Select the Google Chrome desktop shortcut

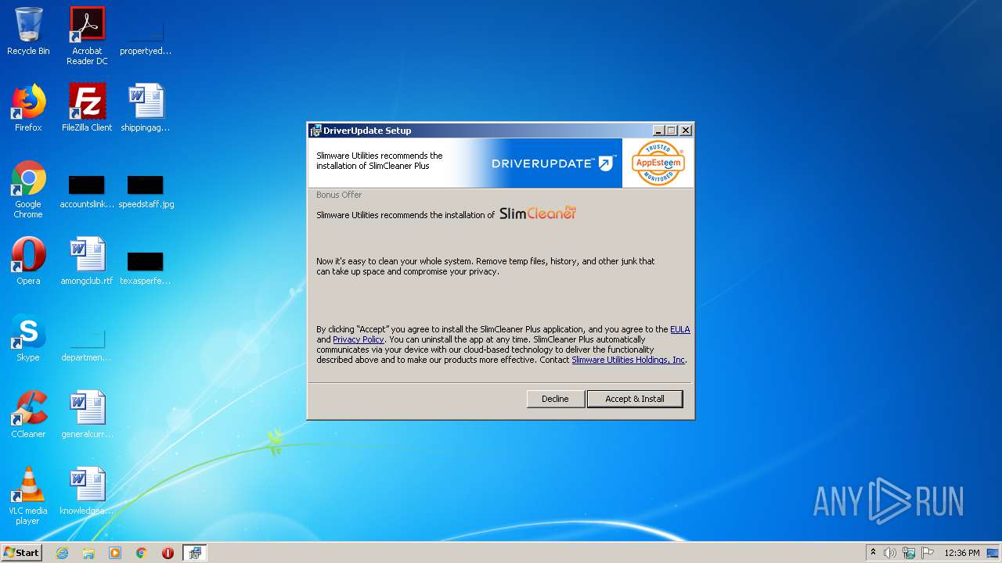[28, 190]
